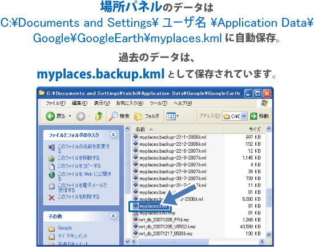Go up one folder level icon
Viewport: 314px width, 247px height.
(99, 116)
